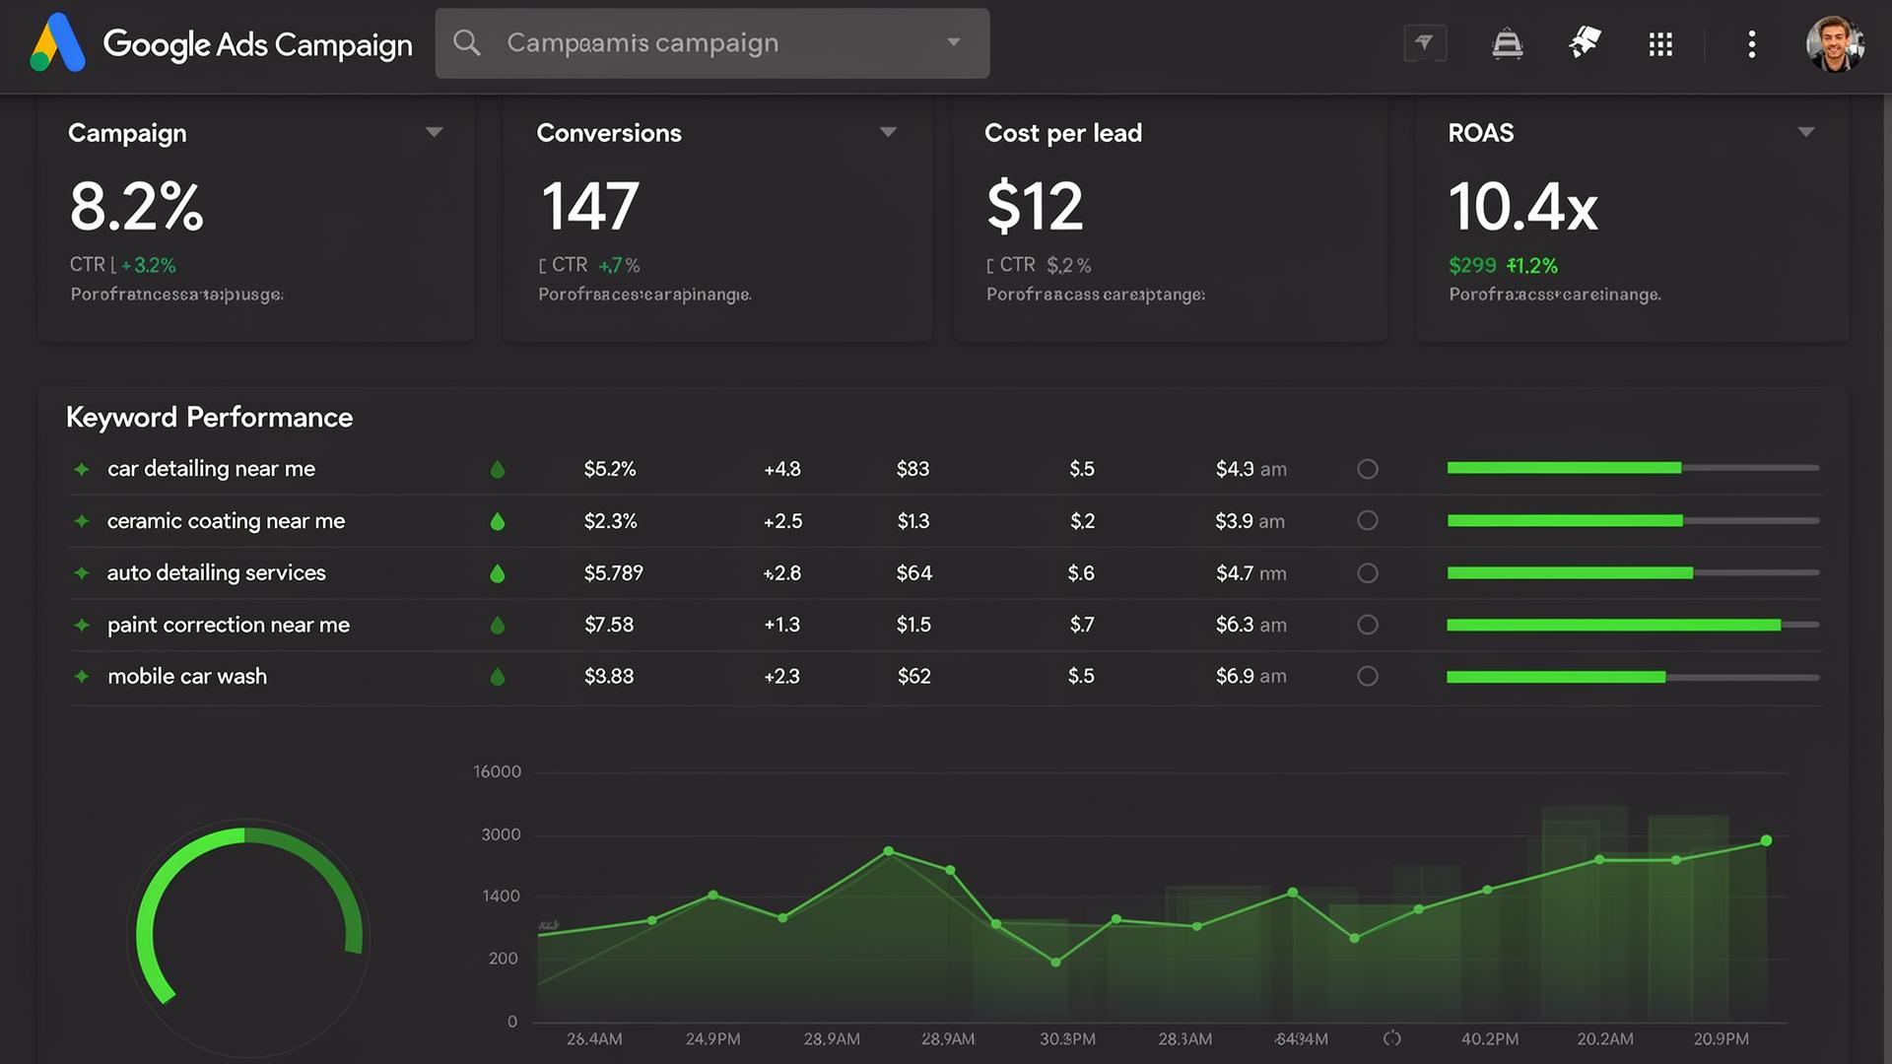Click the $12 Cost per lead value

[x=1035, y=207]
